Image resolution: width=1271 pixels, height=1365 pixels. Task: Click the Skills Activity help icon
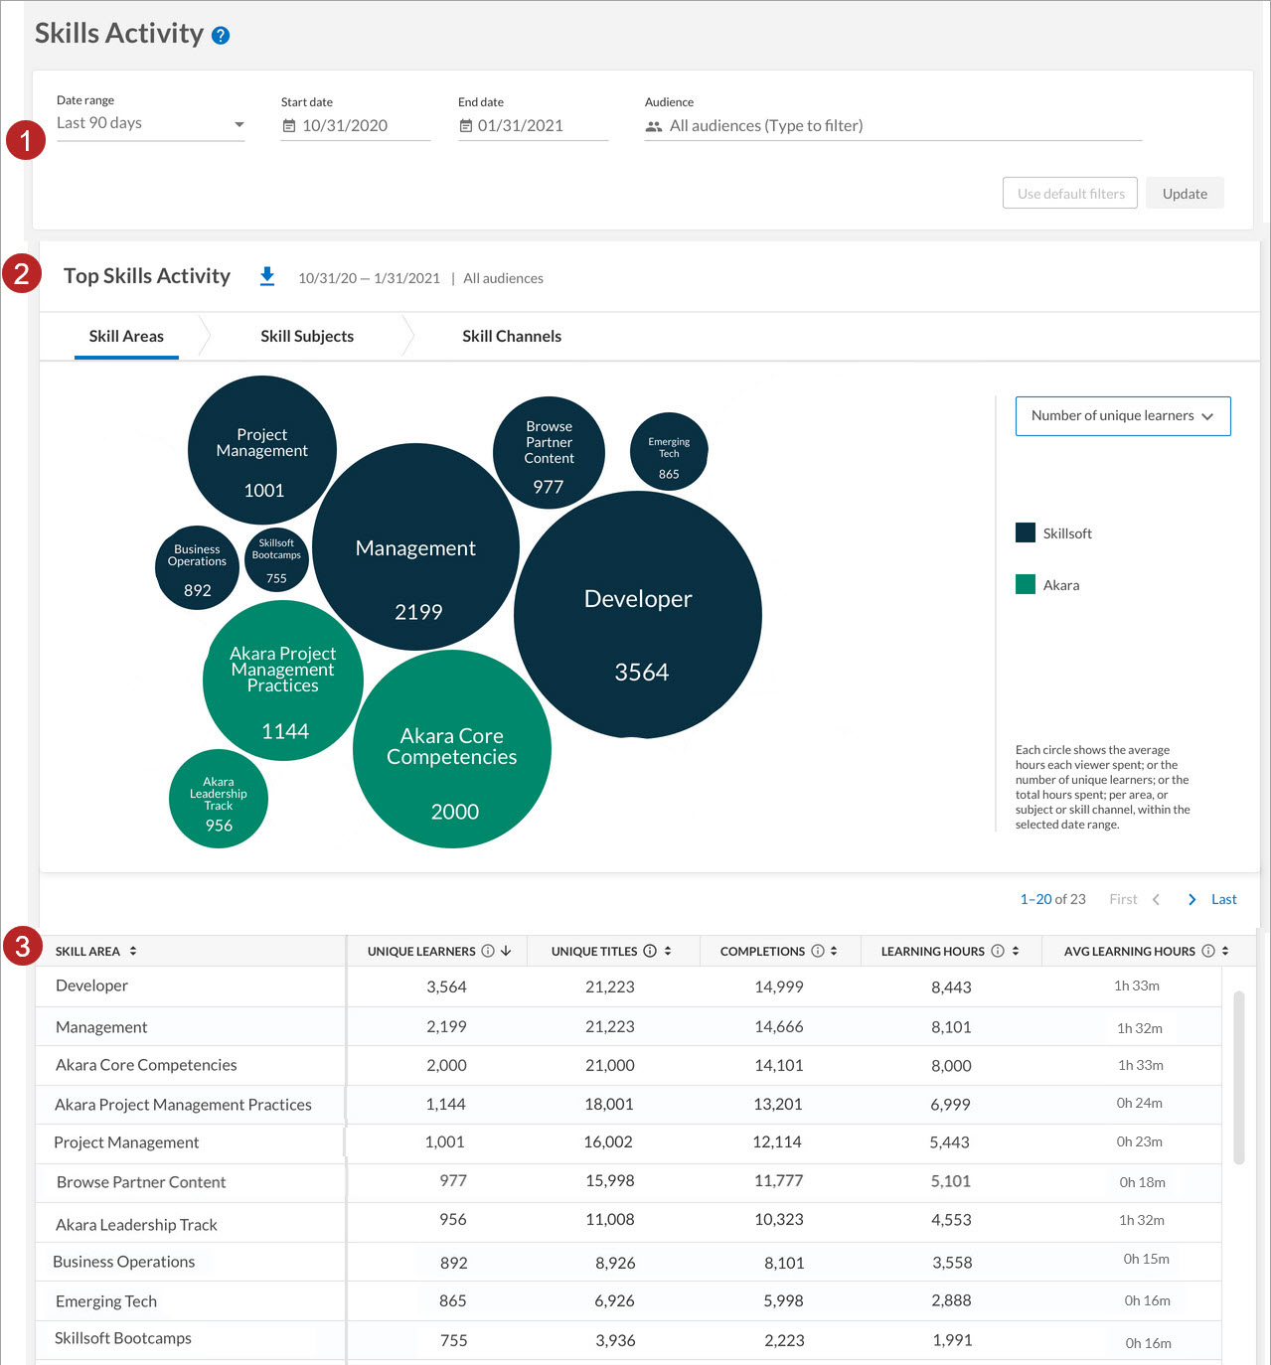click(221, 36)
